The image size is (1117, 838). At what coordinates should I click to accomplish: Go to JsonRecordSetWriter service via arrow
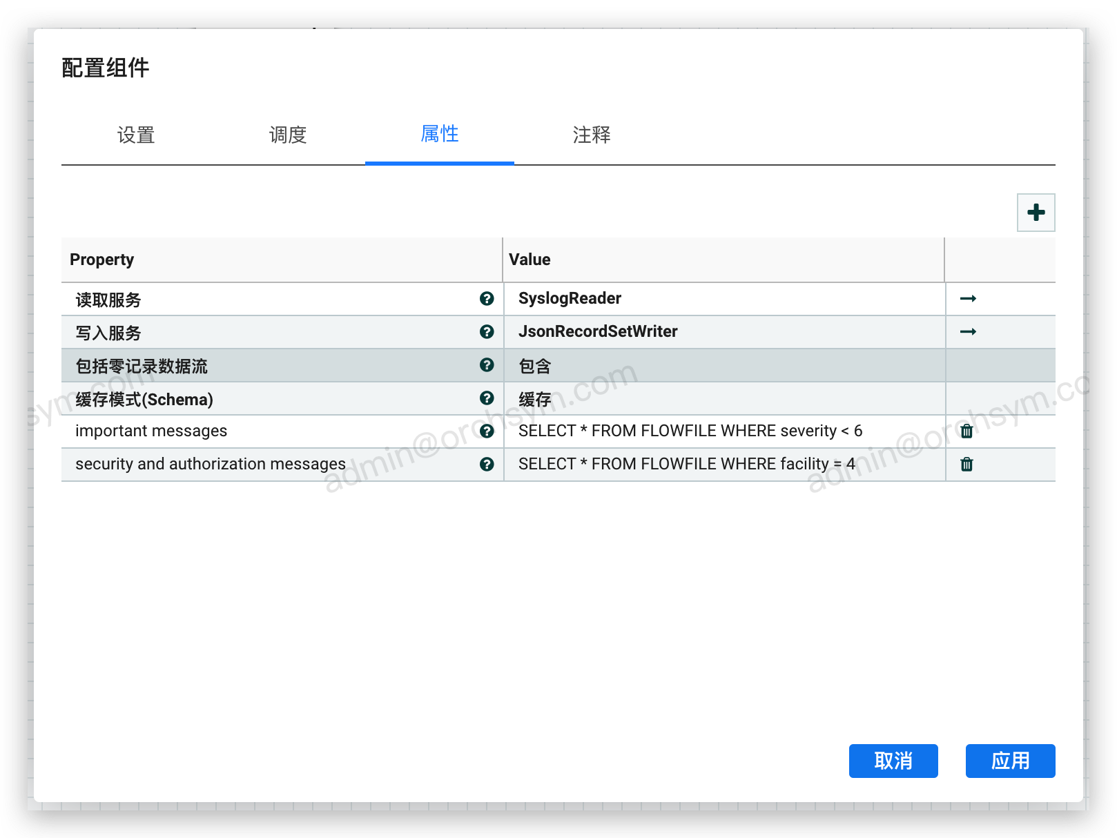pyautogui.click(x=968, y=331)
